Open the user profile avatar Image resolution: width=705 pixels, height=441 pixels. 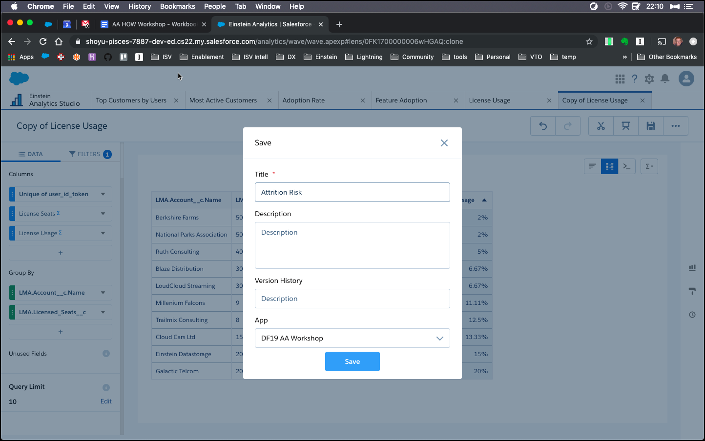pos(686,79)
